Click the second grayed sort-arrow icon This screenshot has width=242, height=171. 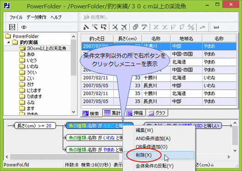pos(182,27)
